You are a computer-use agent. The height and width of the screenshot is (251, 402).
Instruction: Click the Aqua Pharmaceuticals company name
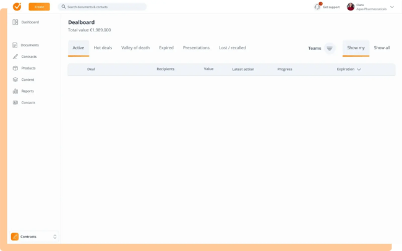click(x=371, y=9)
